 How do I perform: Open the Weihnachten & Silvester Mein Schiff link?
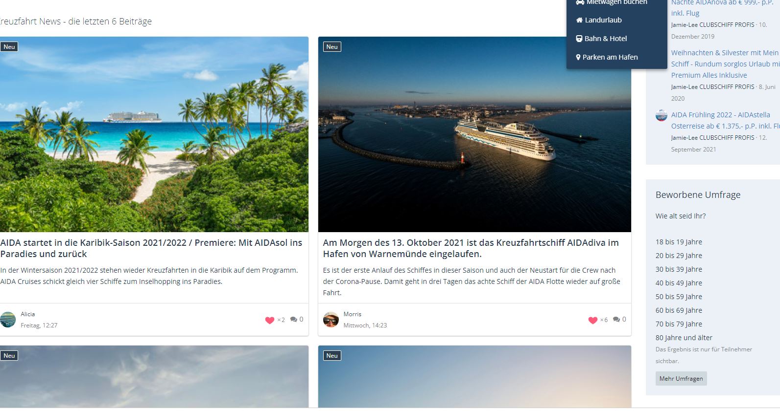point(725,64)
